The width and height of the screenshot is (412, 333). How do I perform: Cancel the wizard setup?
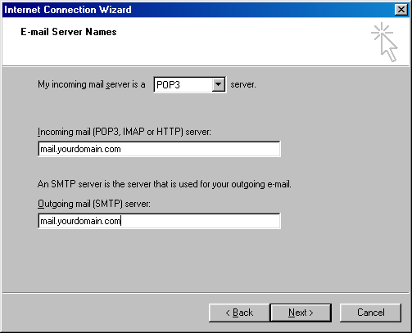(x=371, y=313)
